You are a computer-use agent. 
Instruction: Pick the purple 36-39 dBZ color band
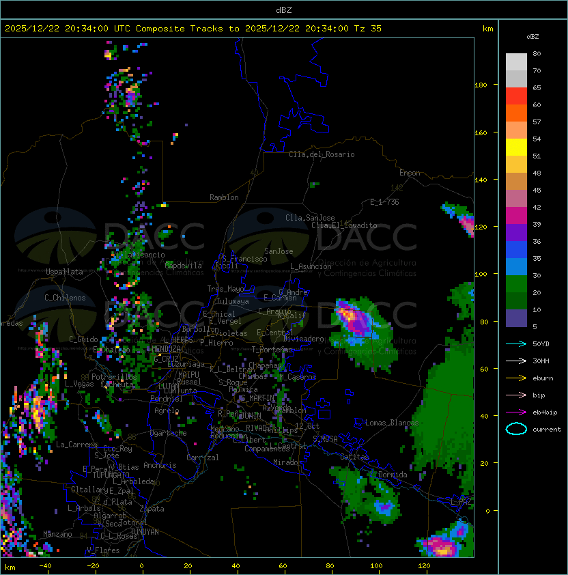(x=516, y=232)
